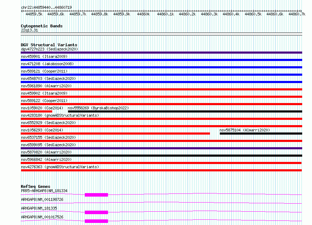312x225 pixels.
Task: Click the 44859.6k ruler tick label
Action: (56, 14)
